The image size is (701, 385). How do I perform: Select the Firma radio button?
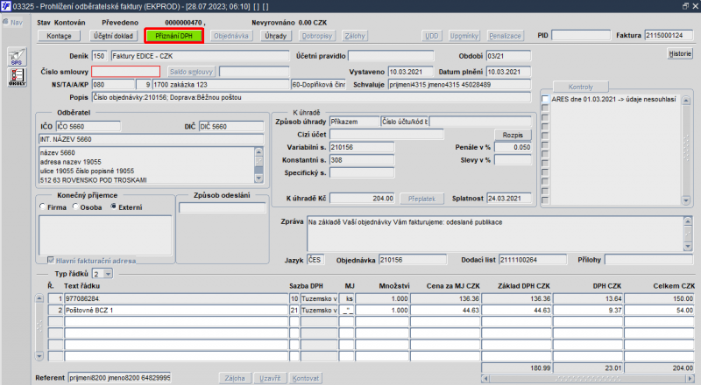point(44,206)
